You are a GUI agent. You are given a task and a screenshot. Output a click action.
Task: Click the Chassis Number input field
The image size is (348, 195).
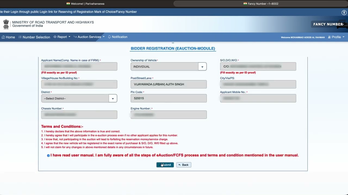79,115
